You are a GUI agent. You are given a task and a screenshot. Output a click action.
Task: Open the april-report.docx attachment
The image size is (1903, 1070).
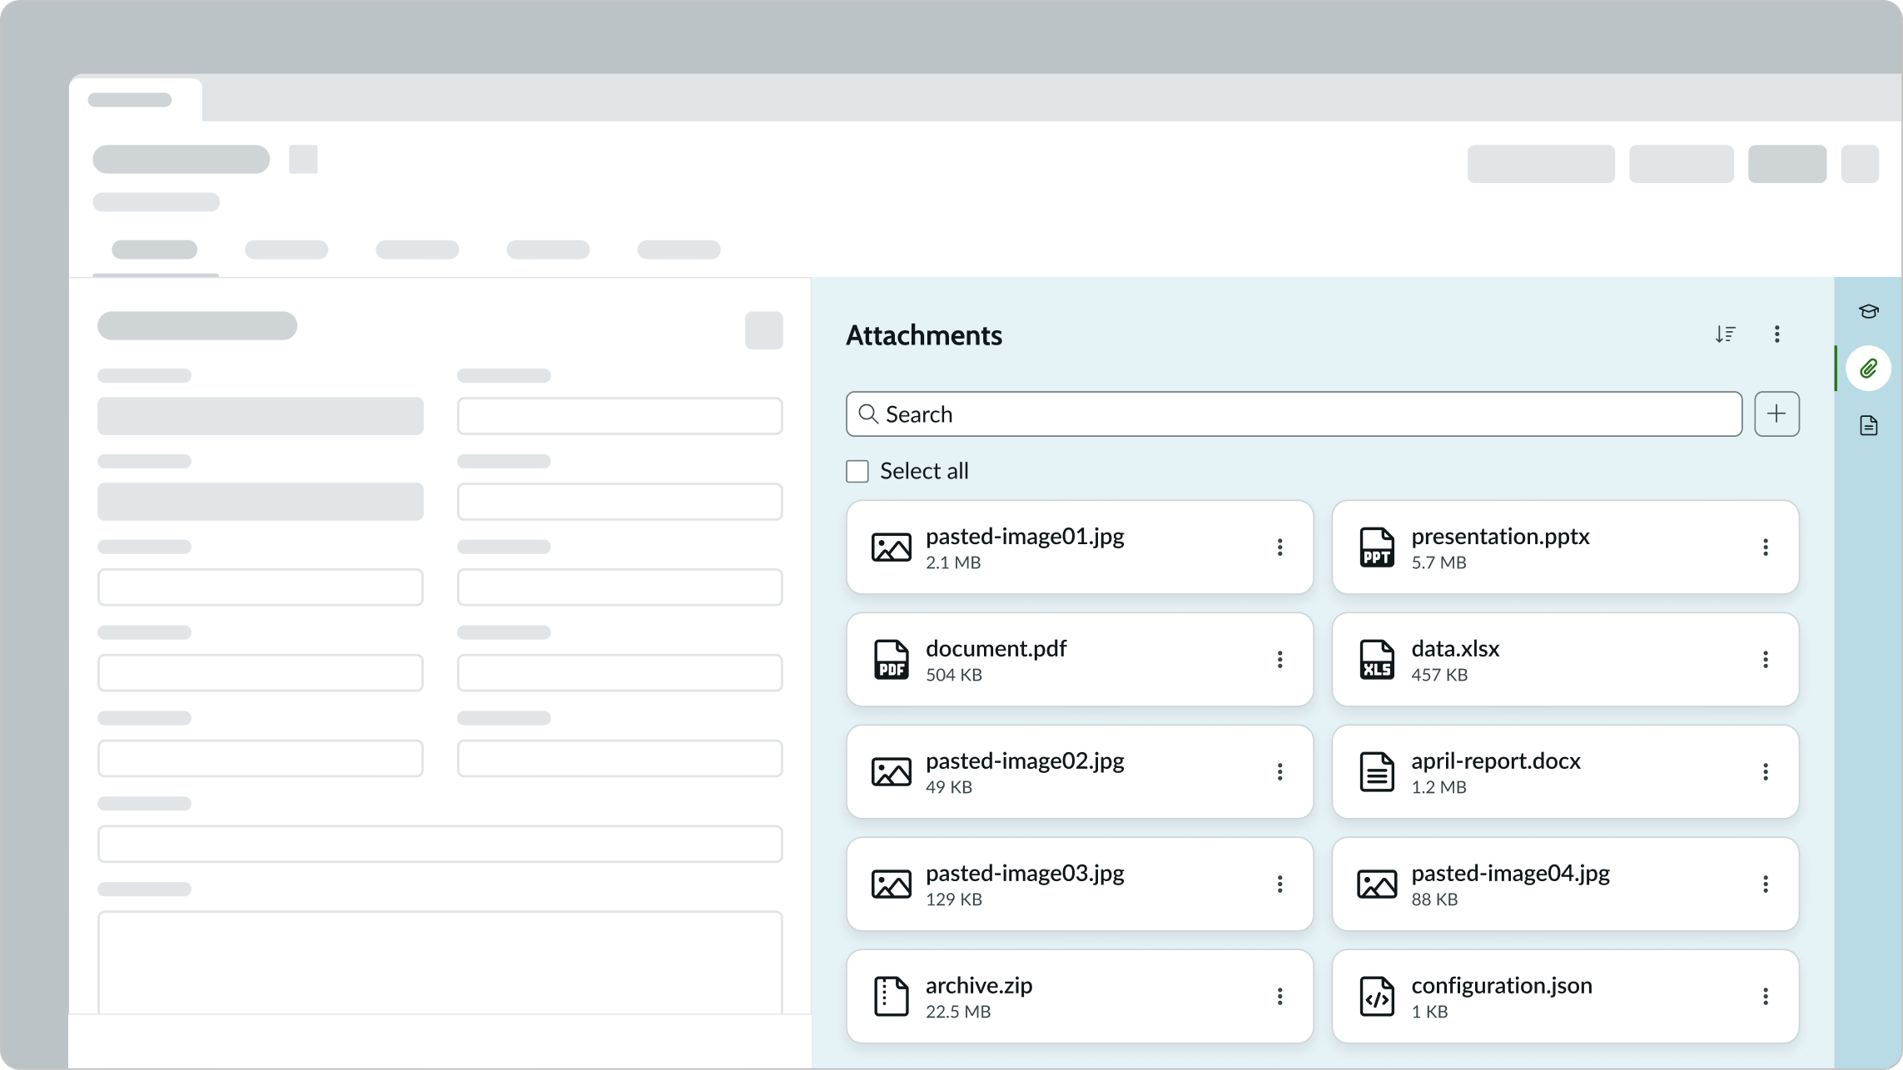[1495, 761]
